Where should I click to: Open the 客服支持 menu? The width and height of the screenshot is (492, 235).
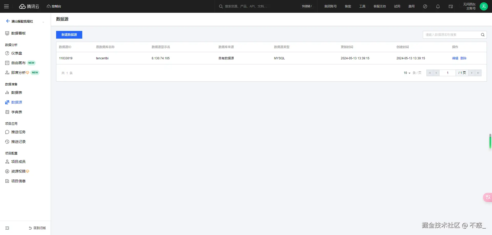[x=380, y=6]
